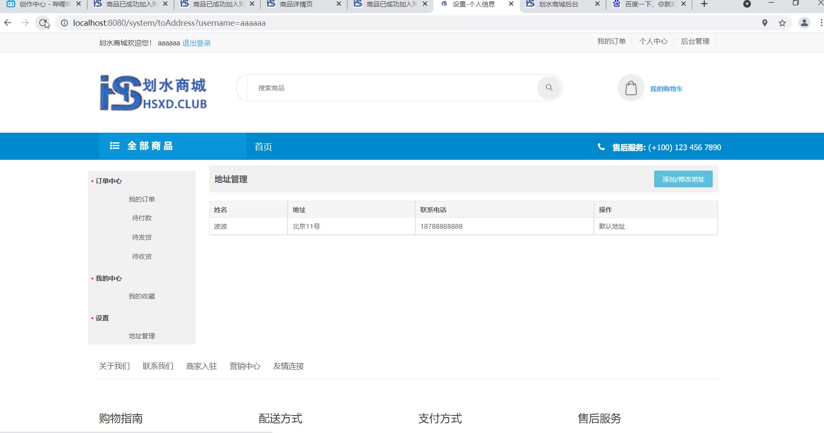Screen dimensions: 824x433
Task: Click the 添加/修改地址 button
Action: [x=683, y=179]
